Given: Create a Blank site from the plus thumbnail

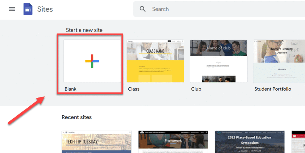Looking at the screenshot, I should (x=92, y=61).
